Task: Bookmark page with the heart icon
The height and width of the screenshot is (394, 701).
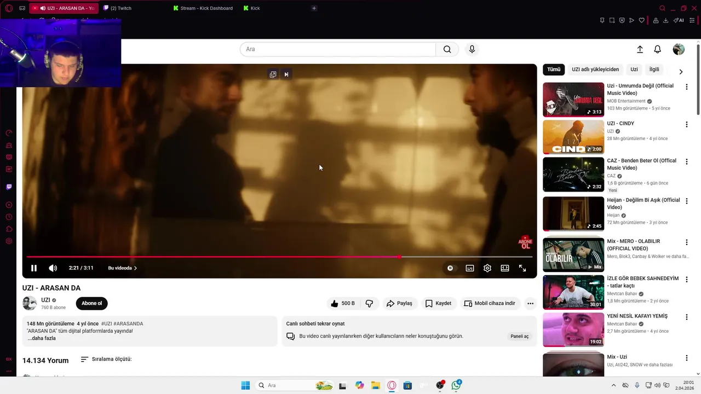Action: (642, 20)
